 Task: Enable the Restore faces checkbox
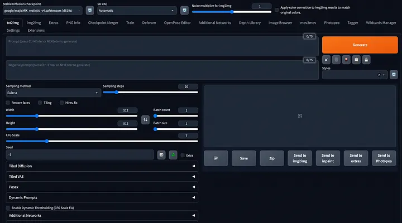(x=8, y=103)
